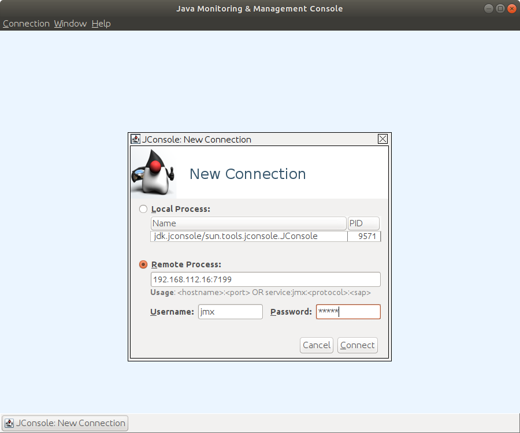Screen dimensions: 520x433
Task: Minimize the Java Monitoring console window
Action: coord(488,9)
